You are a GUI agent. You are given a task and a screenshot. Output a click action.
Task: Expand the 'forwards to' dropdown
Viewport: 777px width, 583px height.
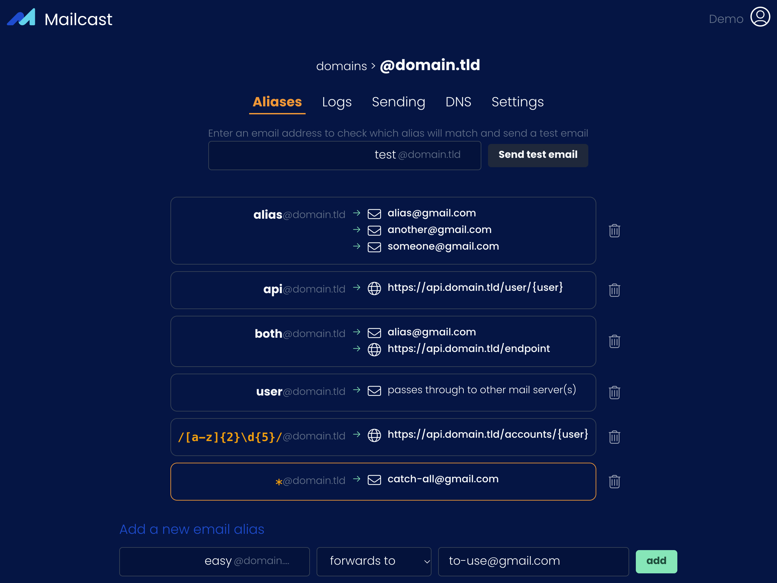click(x=374, y=561)
